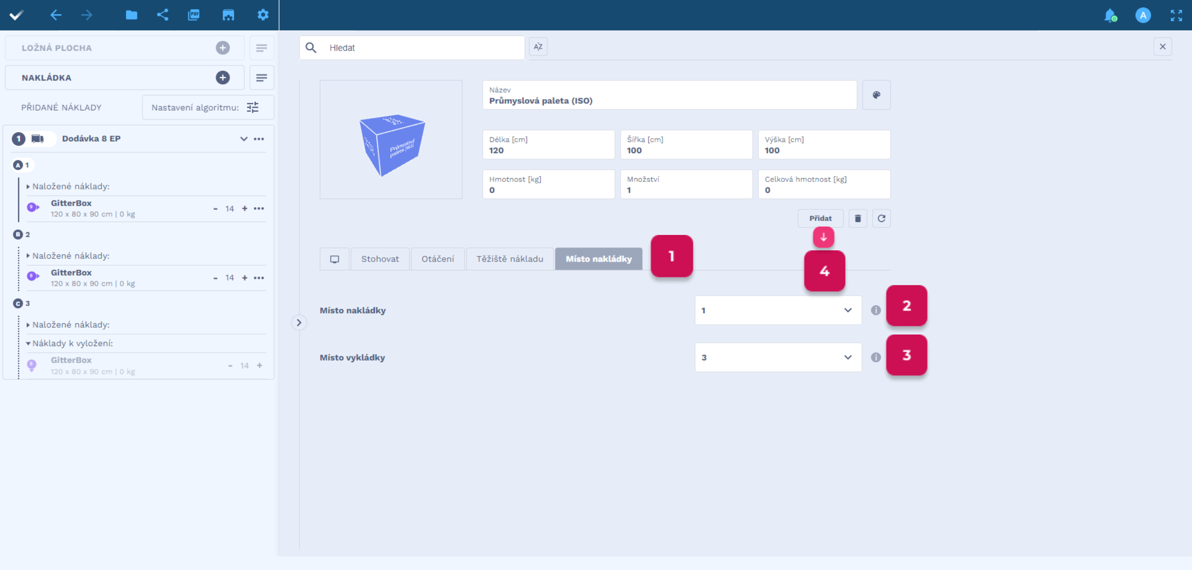This screenshot has width=1192, height=570.
Task: Click the PDF export icon
Action: pyautogui.click(x=194, y=15)
